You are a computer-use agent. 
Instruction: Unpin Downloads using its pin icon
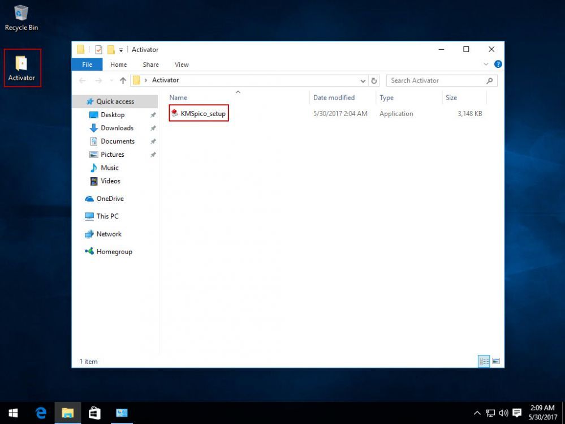pos(153,129)
